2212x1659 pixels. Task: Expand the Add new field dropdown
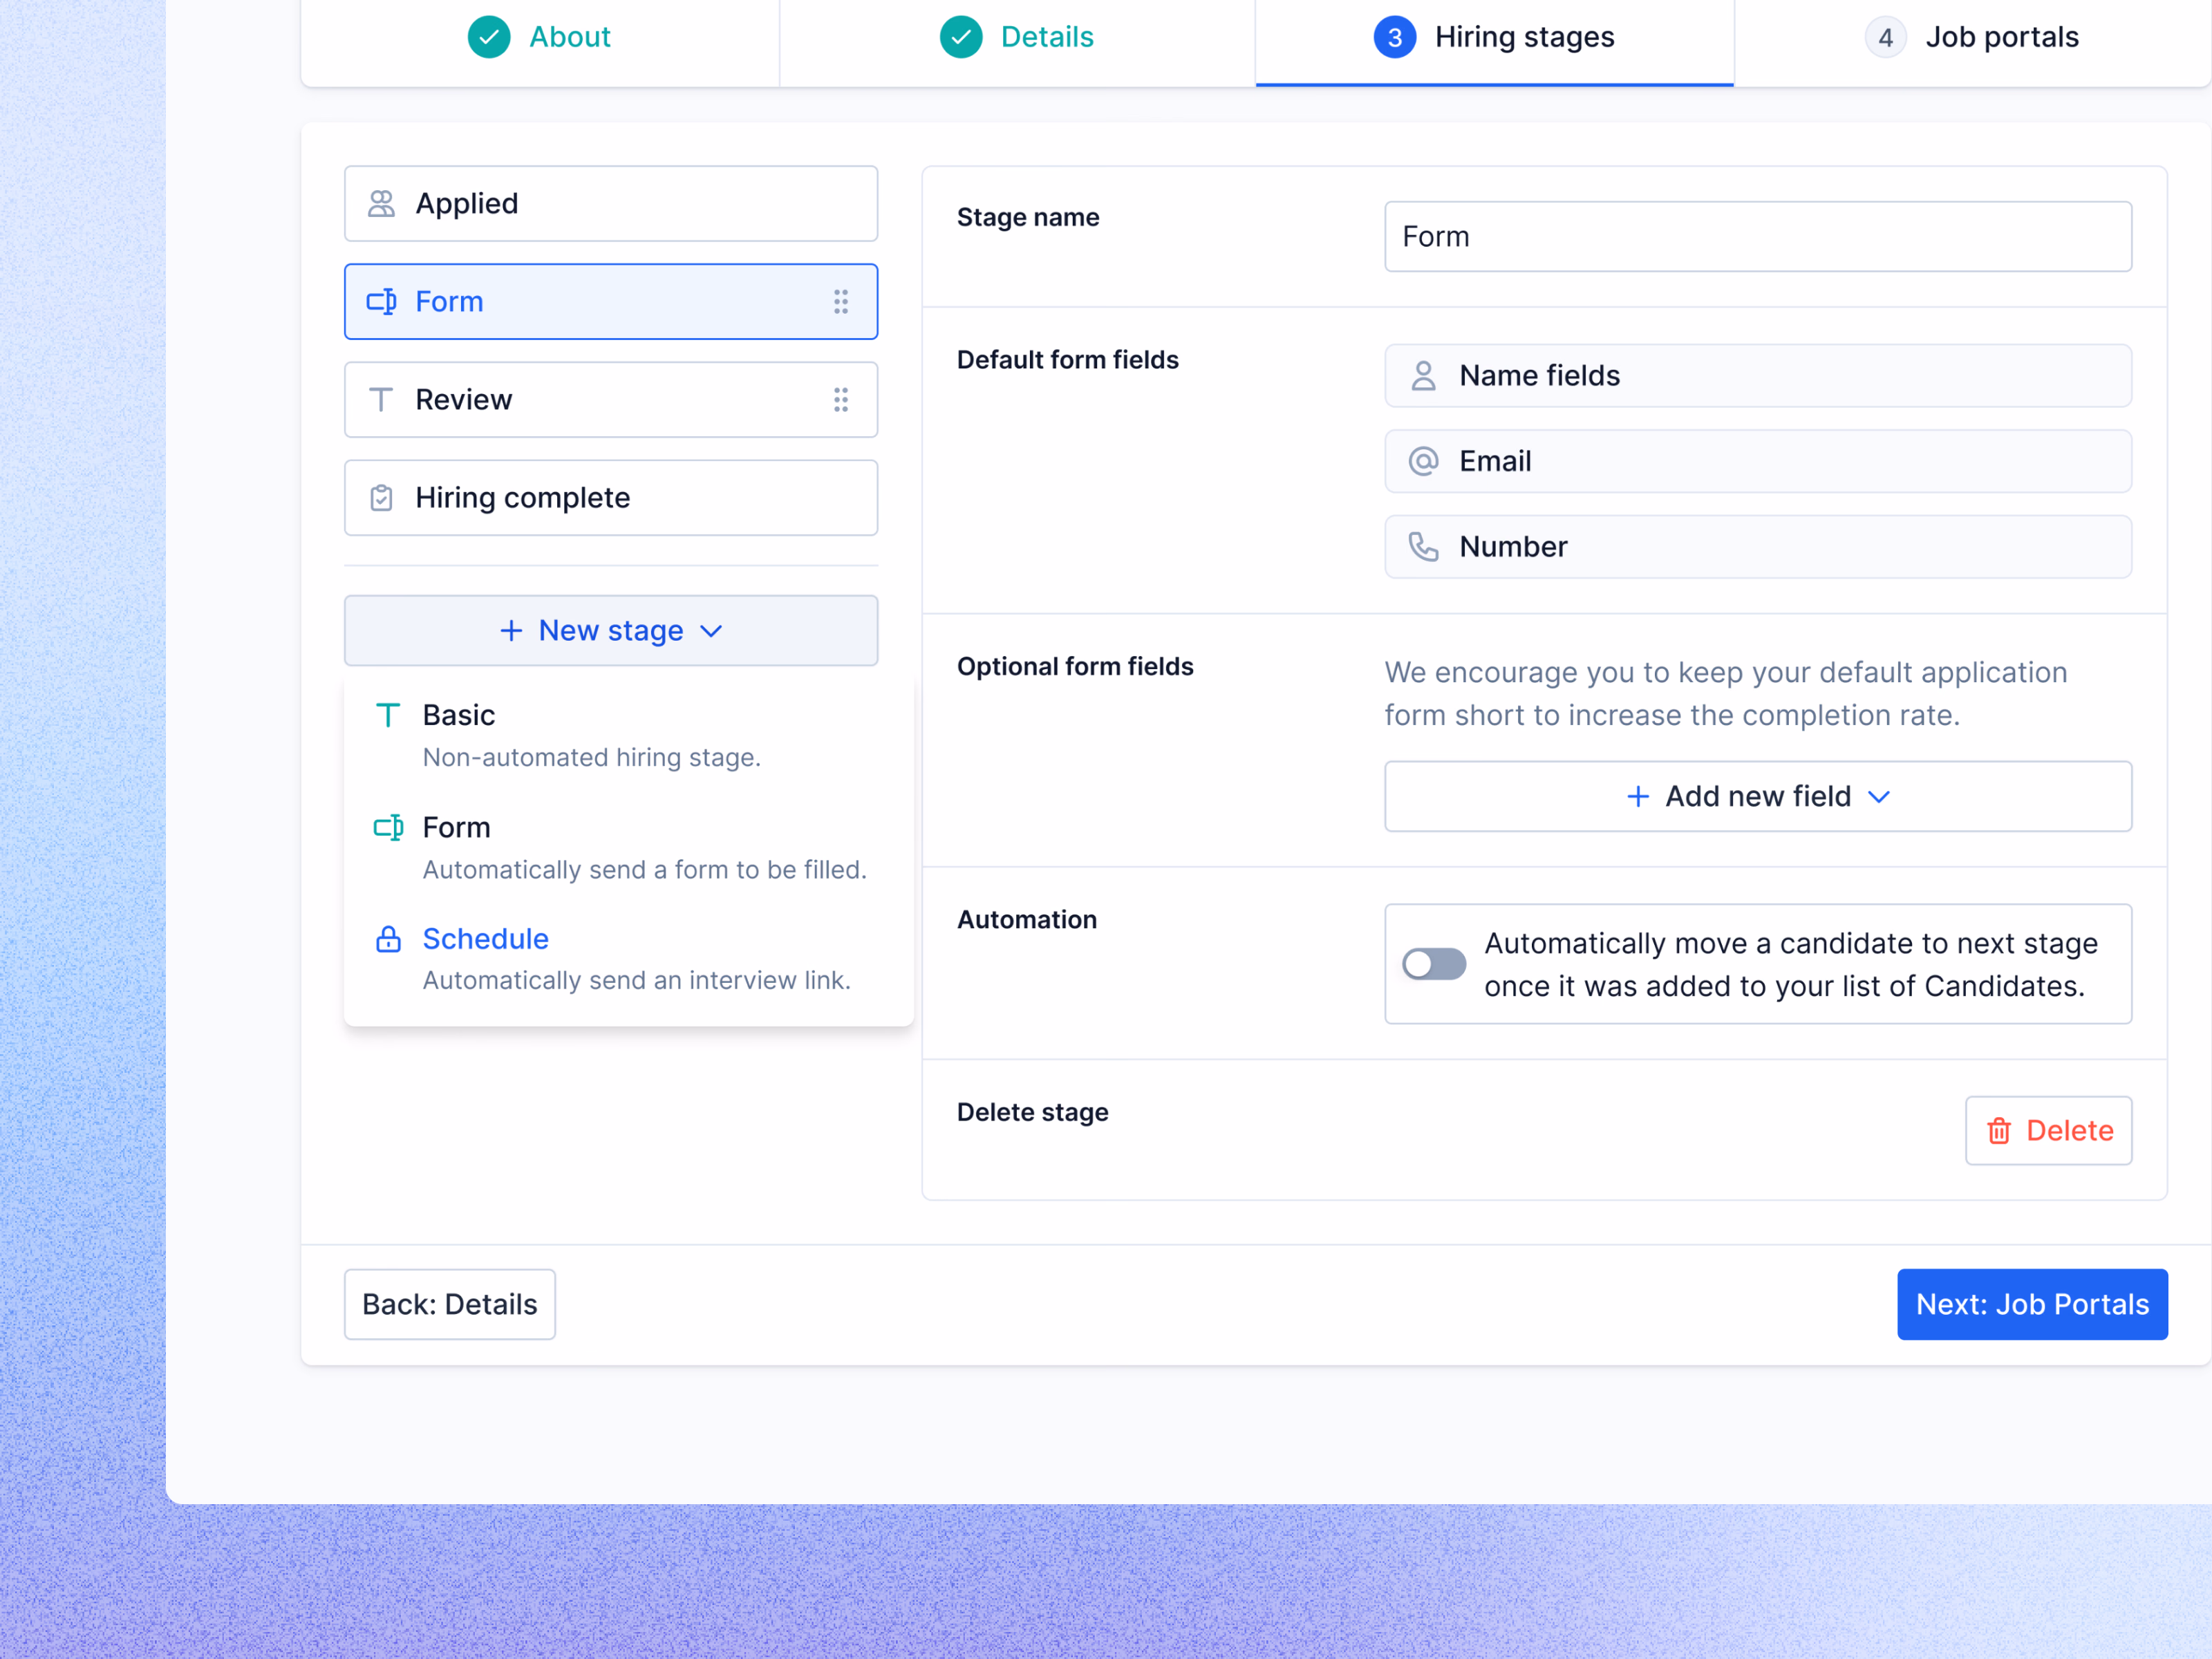(1758, 797)
